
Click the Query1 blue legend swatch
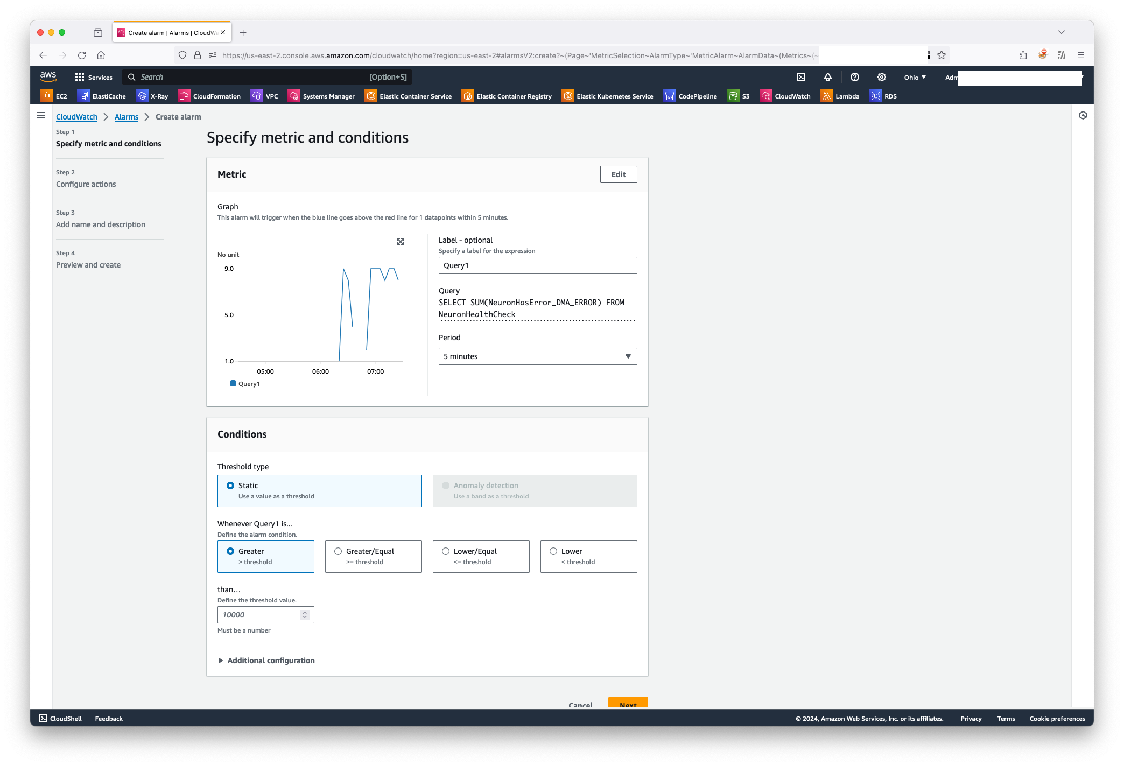(x=233, y=383)
